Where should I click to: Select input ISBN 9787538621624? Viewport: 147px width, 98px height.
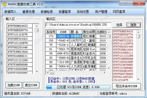click(20, 52)
